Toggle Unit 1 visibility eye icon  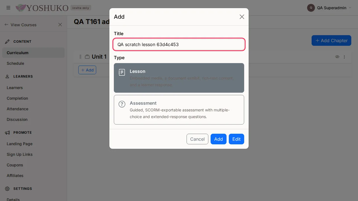pos(337,57)
